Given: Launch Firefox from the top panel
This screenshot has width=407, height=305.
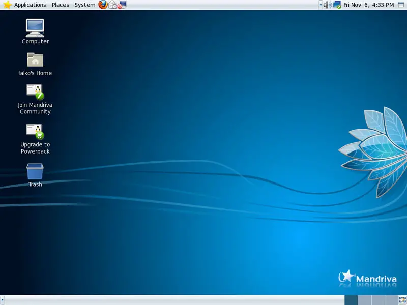Looking at the screenshot, I should pyautogui.click(x=103, y=5).
